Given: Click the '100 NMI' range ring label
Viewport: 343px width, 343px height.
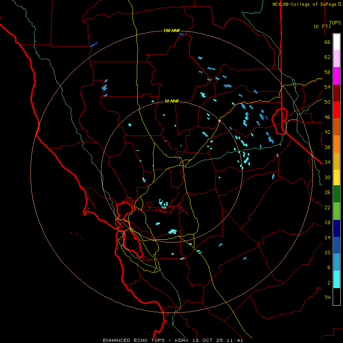Looking at the screenshot, I should [171, 30].
